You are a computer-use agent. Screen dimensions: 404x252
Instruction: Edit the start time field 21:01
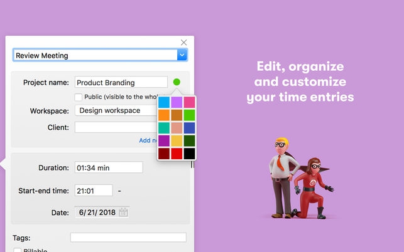(x=94, y=191)
